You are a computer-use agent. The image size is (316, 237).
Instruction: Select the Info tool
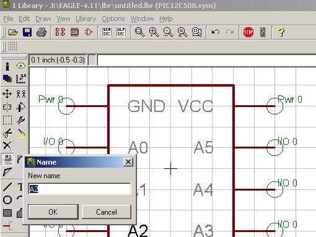[x=7, y=66]
